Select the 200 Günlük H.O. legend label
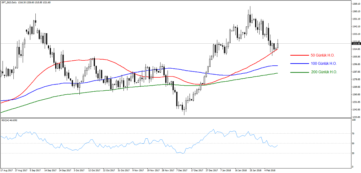 (324, 72)
